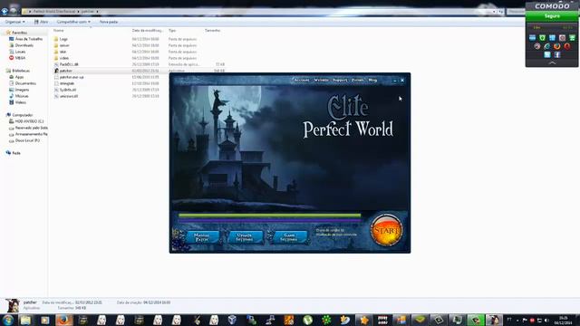Image resolution: width=580 pixels, height=326 pixels.
Task: Open the File Explorer taskbar icon
Action: pos(25,320)
